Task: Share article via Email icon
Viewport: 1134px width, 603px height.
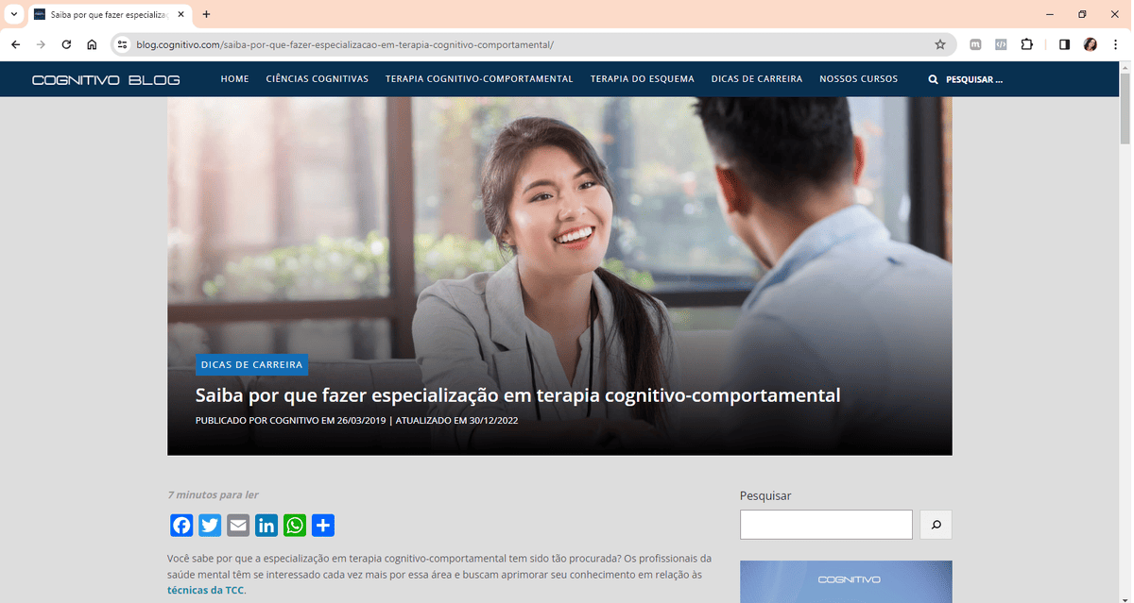Action: click(238, 526)
